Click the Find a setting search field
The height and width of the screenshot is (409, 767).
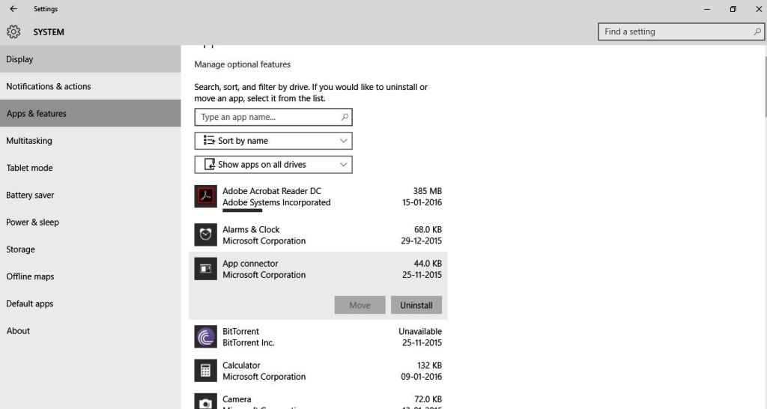(x=681, y=31)
